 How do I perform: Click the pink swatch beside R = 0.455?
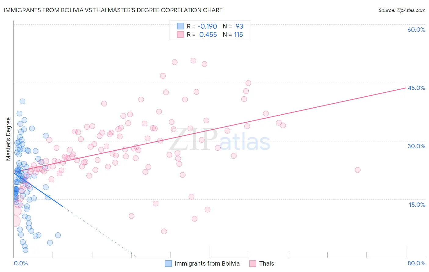(180, 34)
